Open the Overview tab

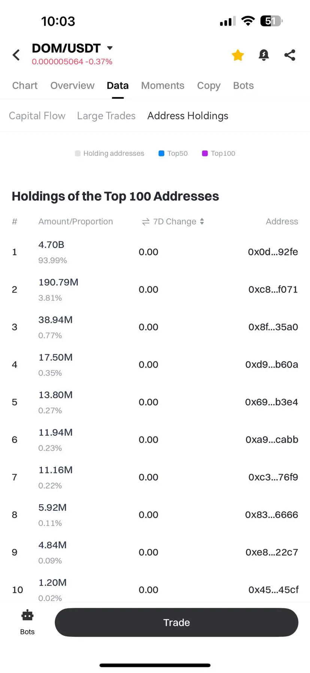coord(72,85)
